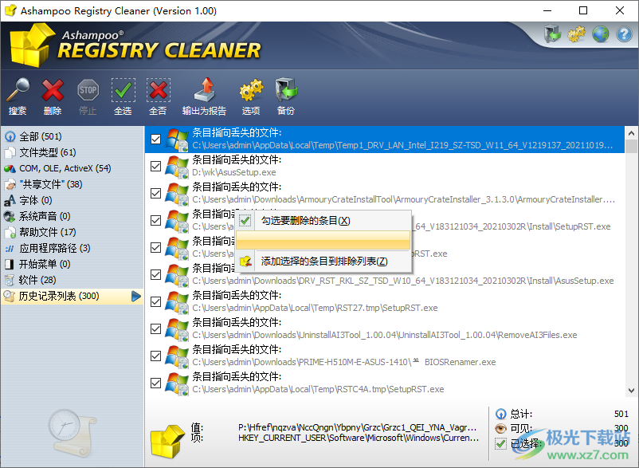Click the highlighted blank context menu item
Viewport: 639px width, 468px height.
pyautogui.click(x=323, y=240)
